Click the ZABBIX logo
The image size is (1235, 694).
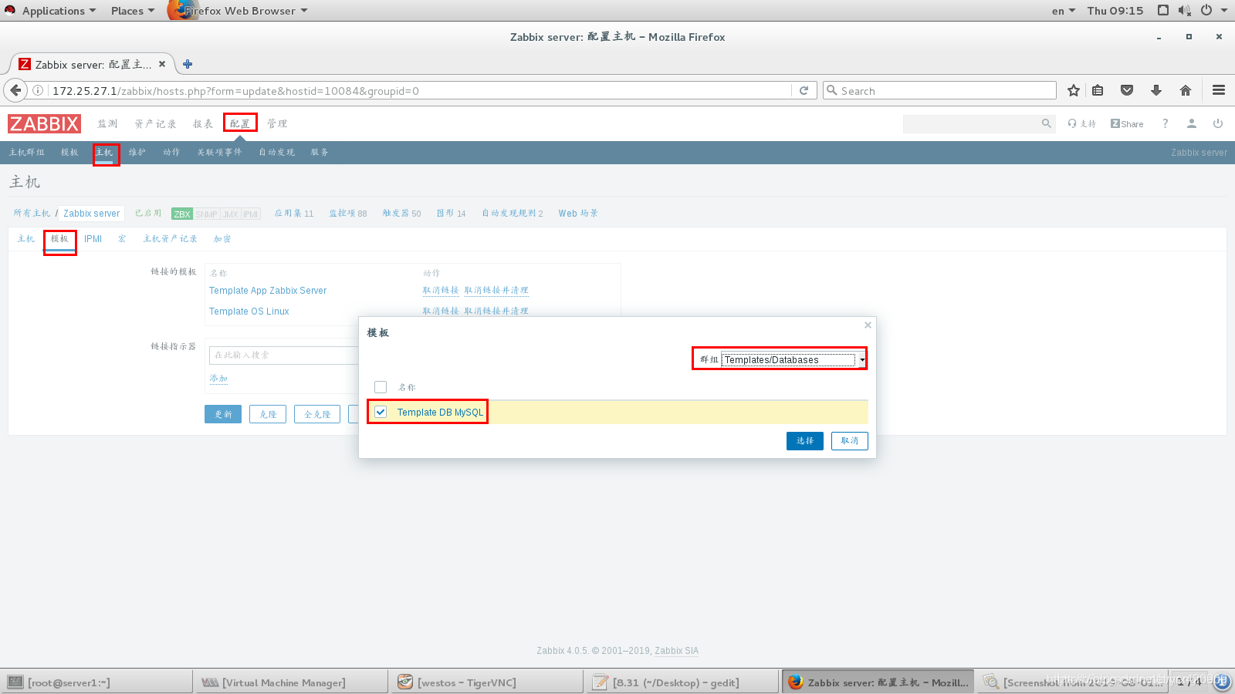pyautogui.click(x=44, y=123)
